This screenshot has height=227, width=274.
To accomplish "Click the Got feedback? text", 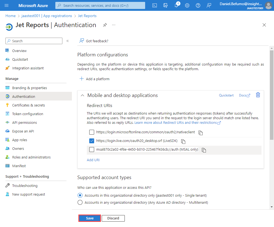I will point(97,41).
